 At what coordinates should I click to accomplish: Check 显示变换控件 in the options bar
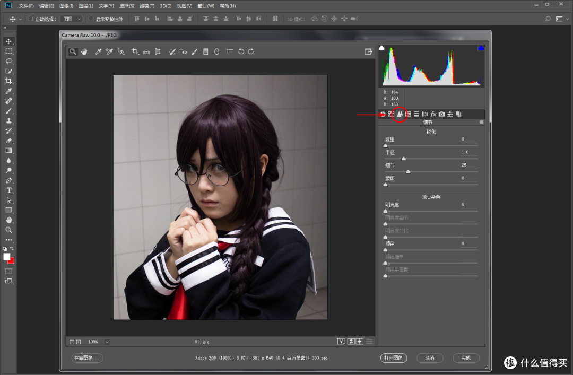92,19
